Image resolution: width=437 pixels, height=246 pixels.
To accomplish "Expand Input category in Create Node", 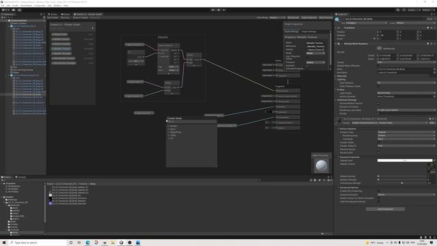I will 172,129.
